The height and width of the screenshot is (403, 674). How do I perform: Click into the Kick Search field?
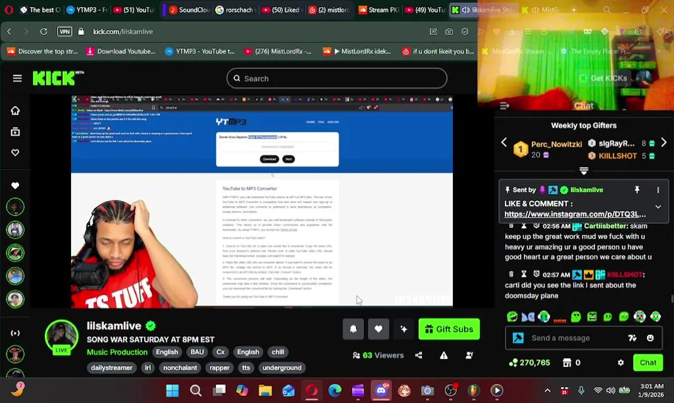(336, 78)
